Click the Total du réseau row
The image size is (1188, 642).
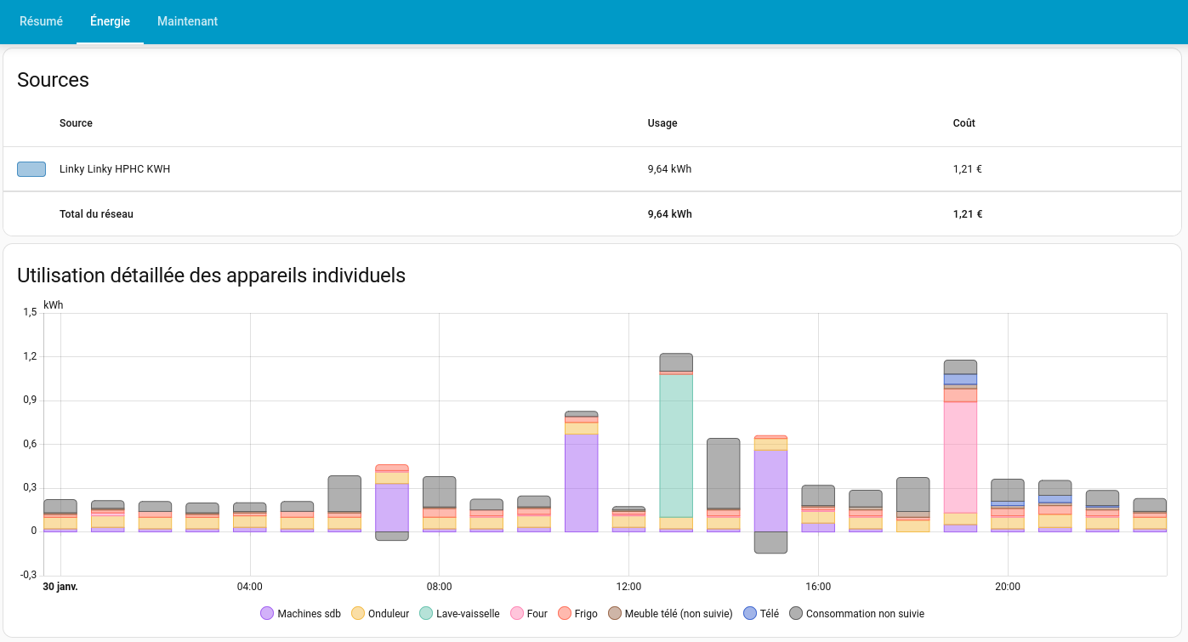(x=96, y=214)
